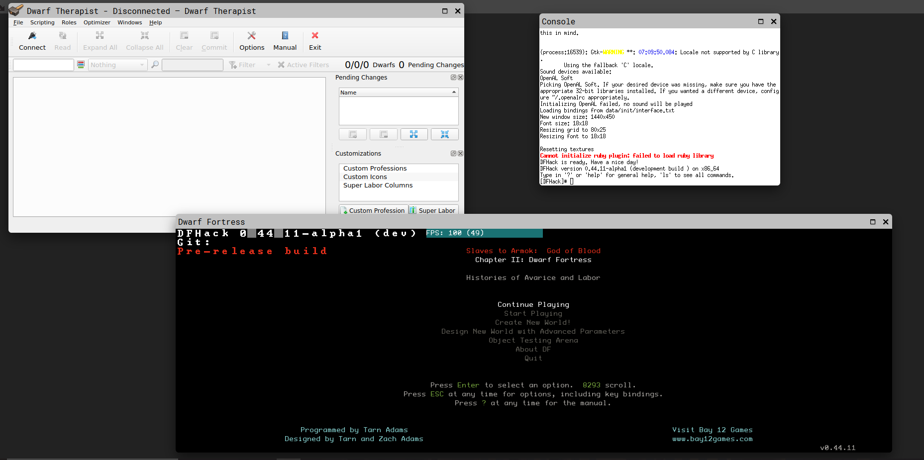924x460 pixels.
Task: Click the Active Filters X icon
Action: click(x=281, y=65)
